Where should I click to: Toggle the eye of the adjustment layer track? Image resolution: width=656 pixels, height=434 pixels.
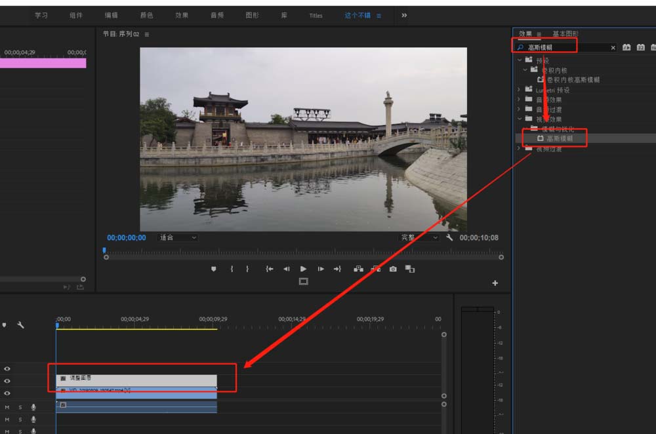pos(7,381)
